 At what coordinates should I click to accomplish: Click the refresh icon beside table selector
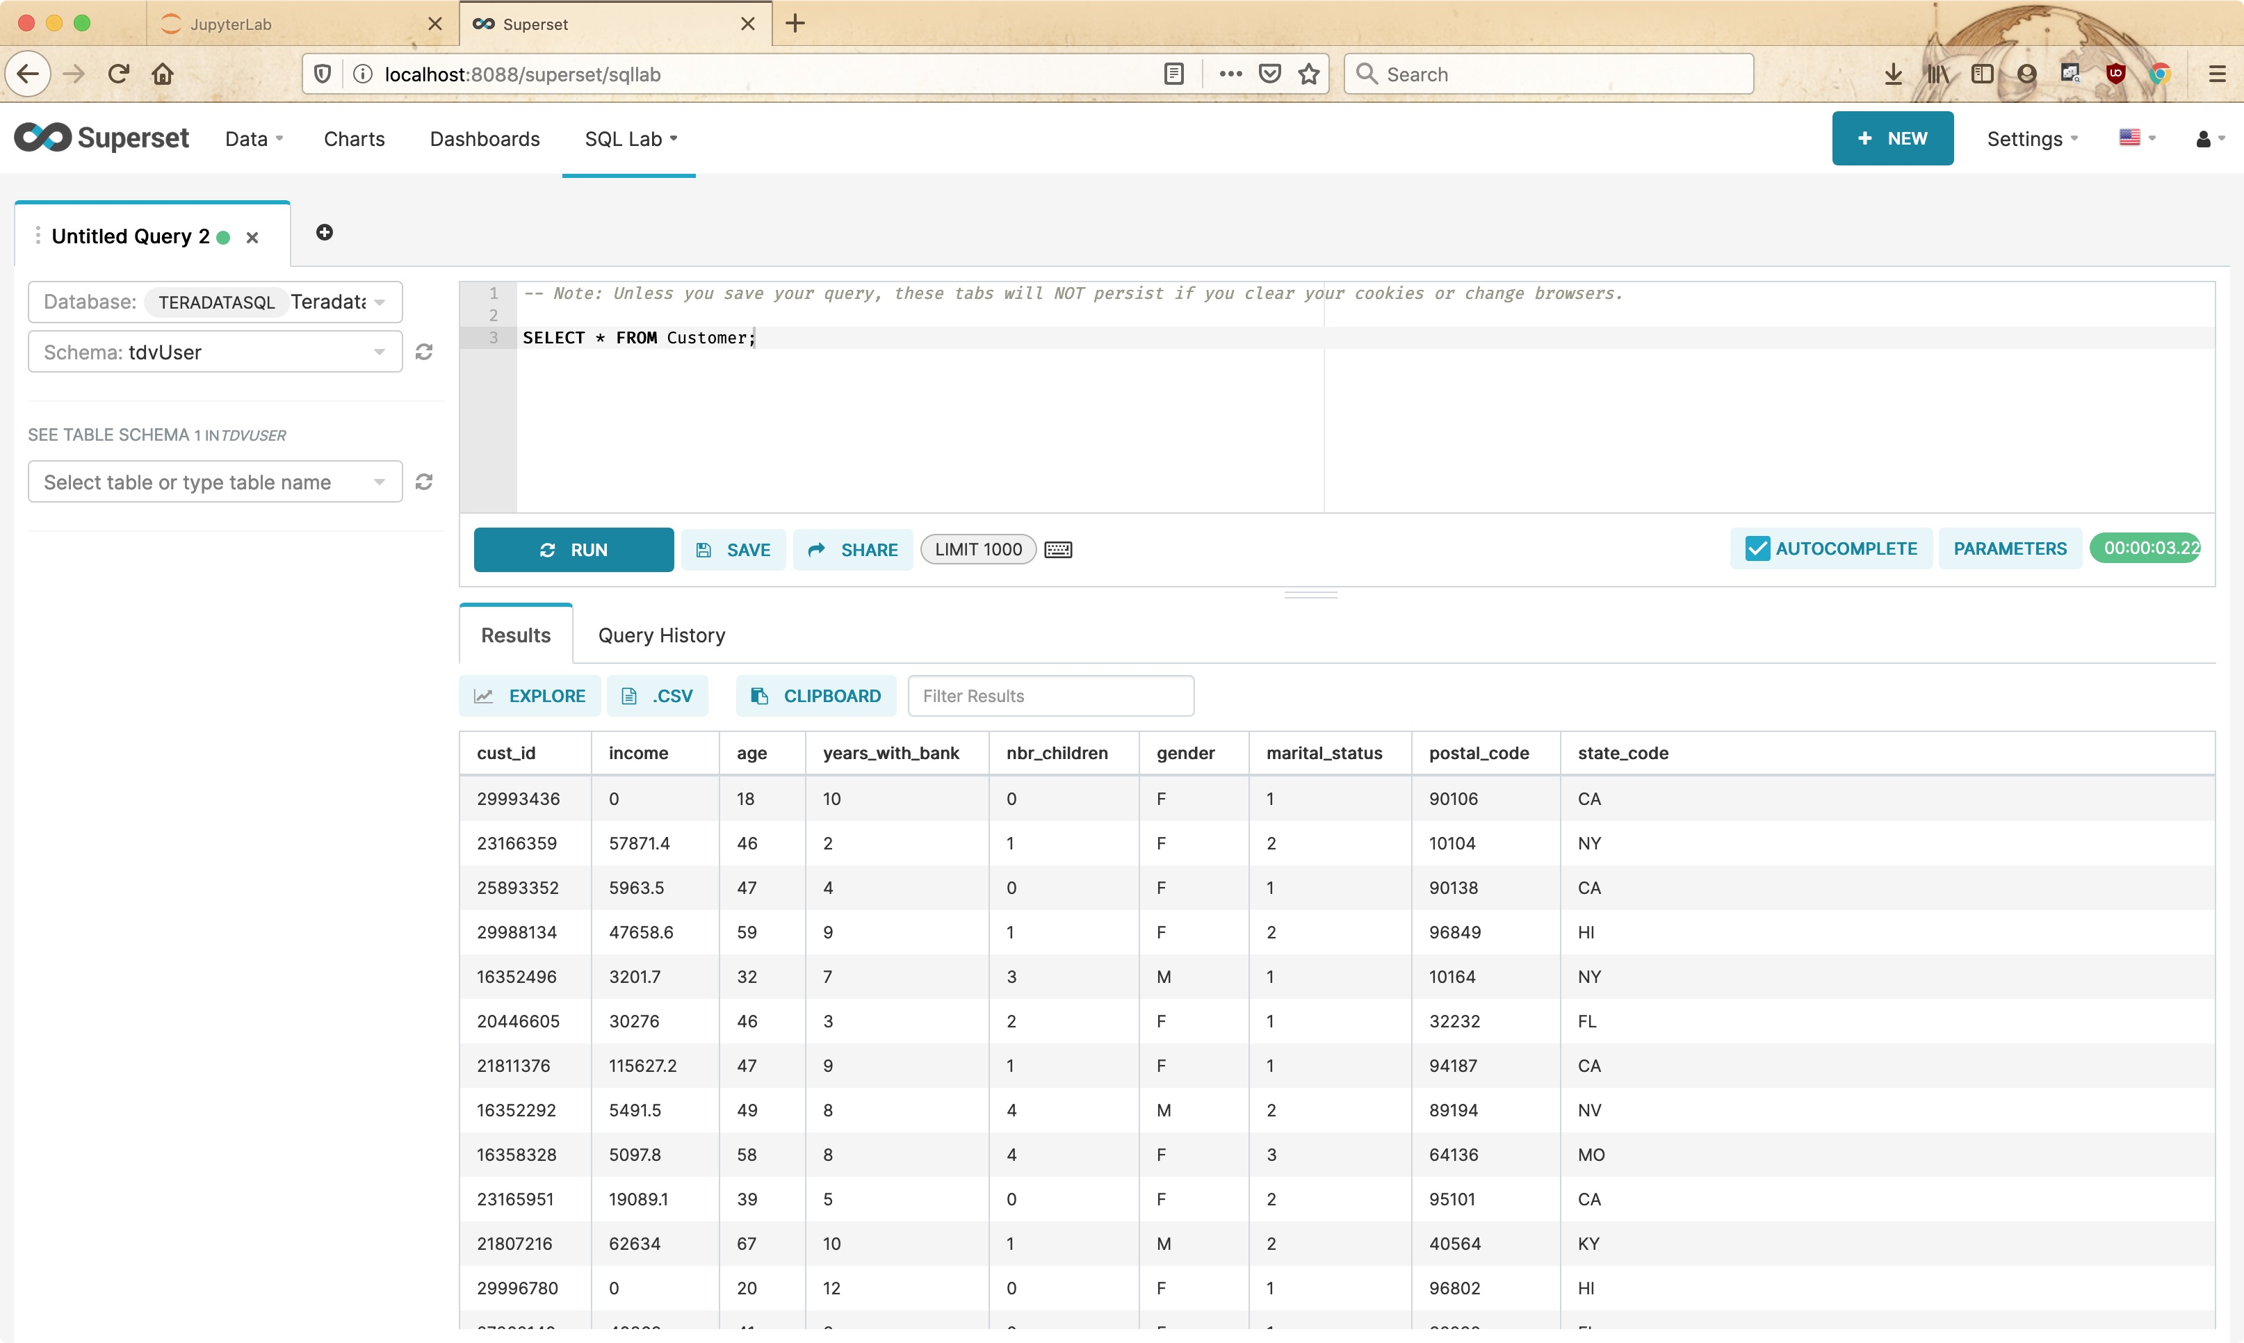point(423,482)
